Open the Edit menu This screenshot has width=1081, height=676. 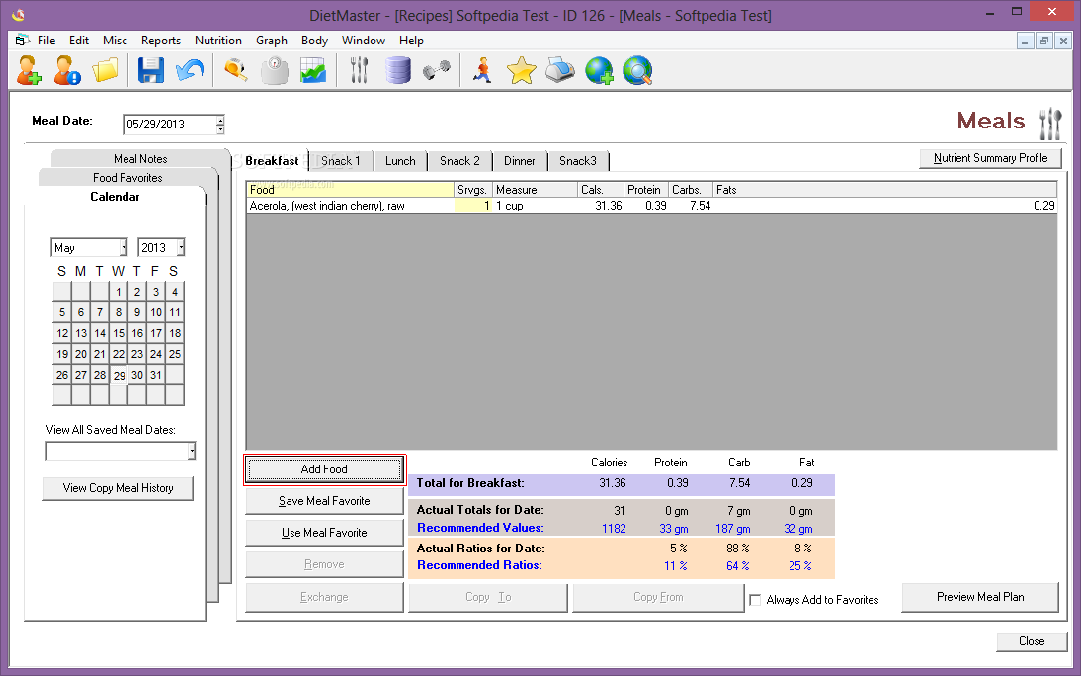tap(79, 40)
